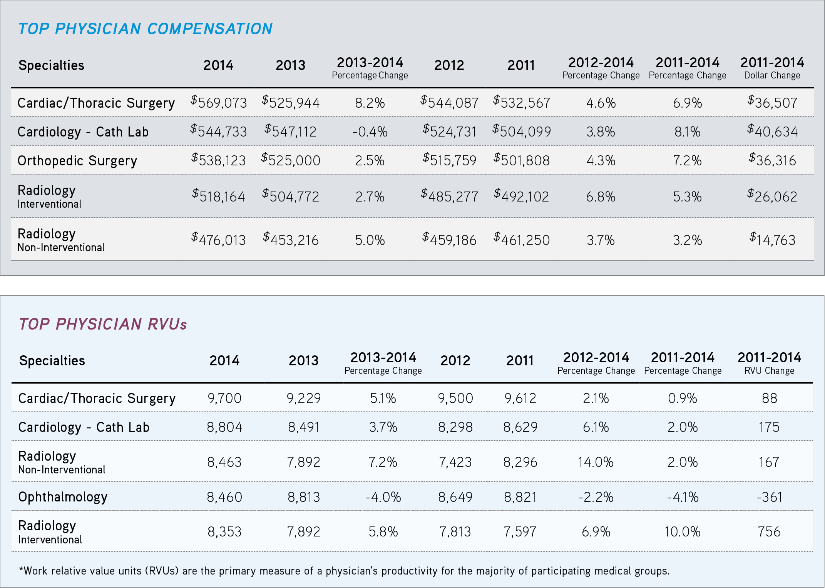
Task: Click the work RVUs footnote text
Action: [x=344, y=571]
